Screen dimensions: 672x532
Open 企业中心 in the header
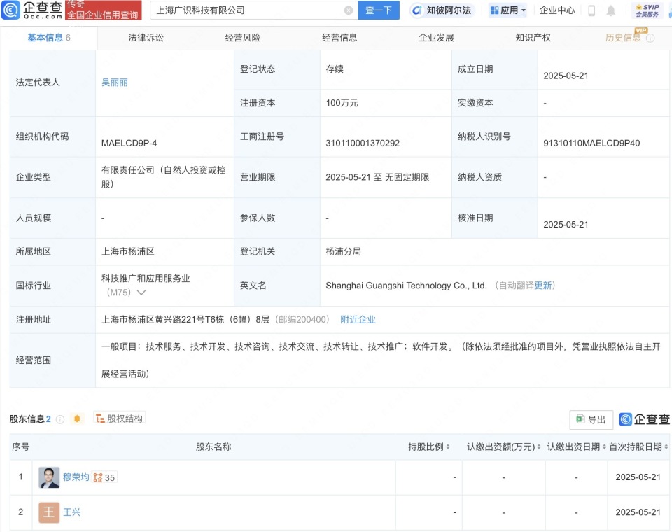click(x=556, y=10)
